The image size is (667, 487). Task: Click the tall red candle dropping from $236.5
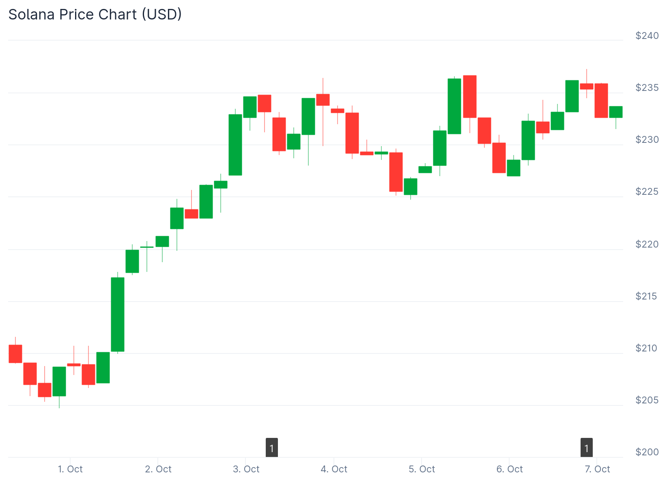(470, 97)
